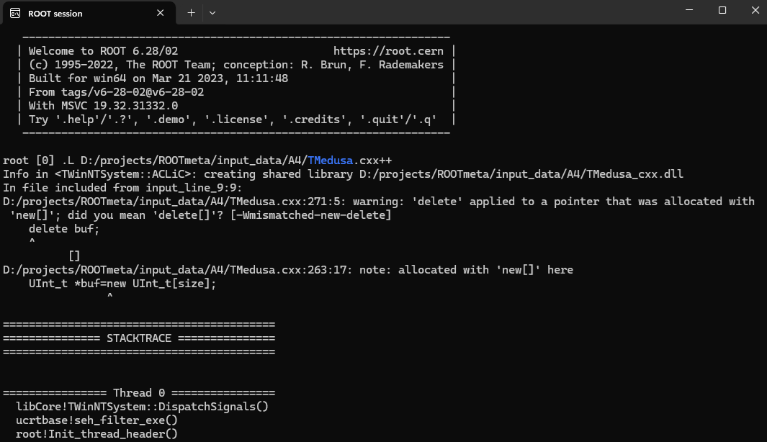This screenshot has width=767, height=442.
Task: Maximize the terminal window
Action: tap(722, 11)
